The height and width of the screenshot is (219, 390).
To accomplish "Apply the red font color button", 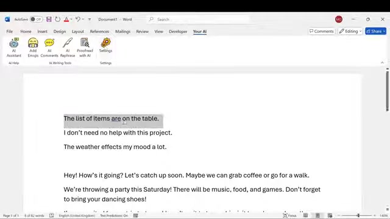I will [x=66, y=19].
